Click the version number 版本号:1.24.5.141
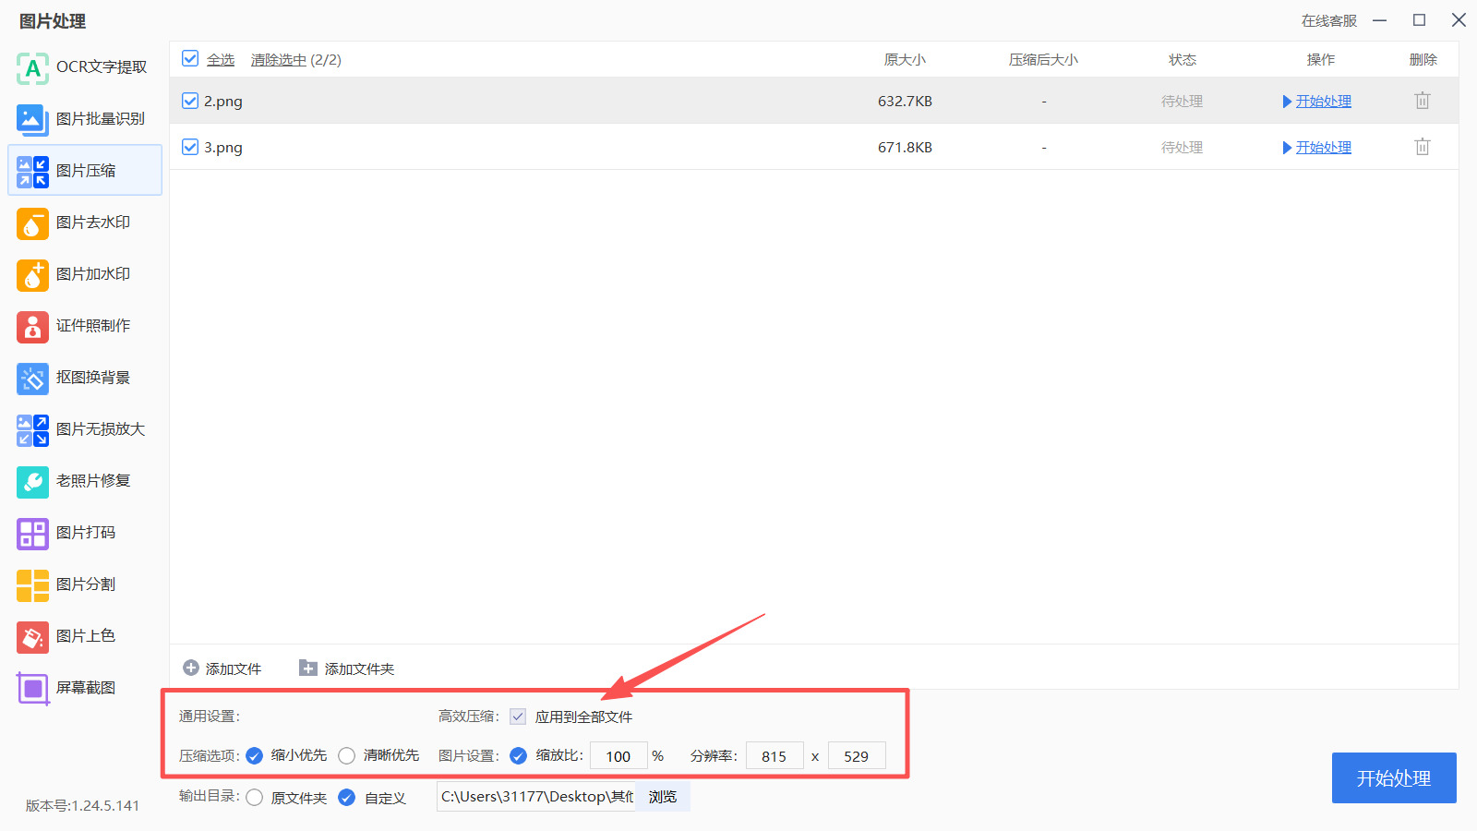Screen dimensions: 1477x831 point(83,805)
